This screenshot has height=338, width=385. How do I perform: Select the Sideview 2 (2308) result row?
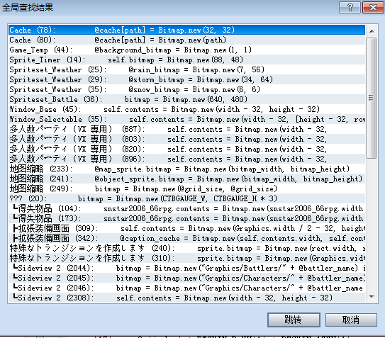coord(186,298)
